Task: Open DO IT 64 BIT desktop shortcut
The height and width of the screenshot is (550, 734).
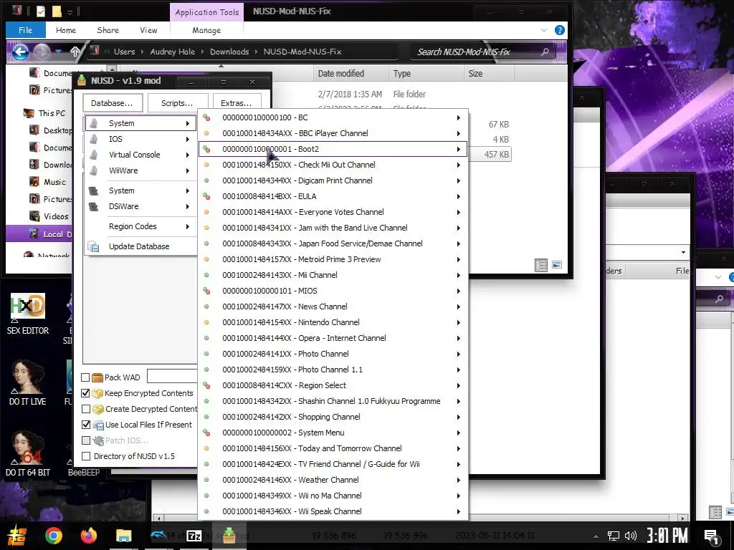Action: 28,453
